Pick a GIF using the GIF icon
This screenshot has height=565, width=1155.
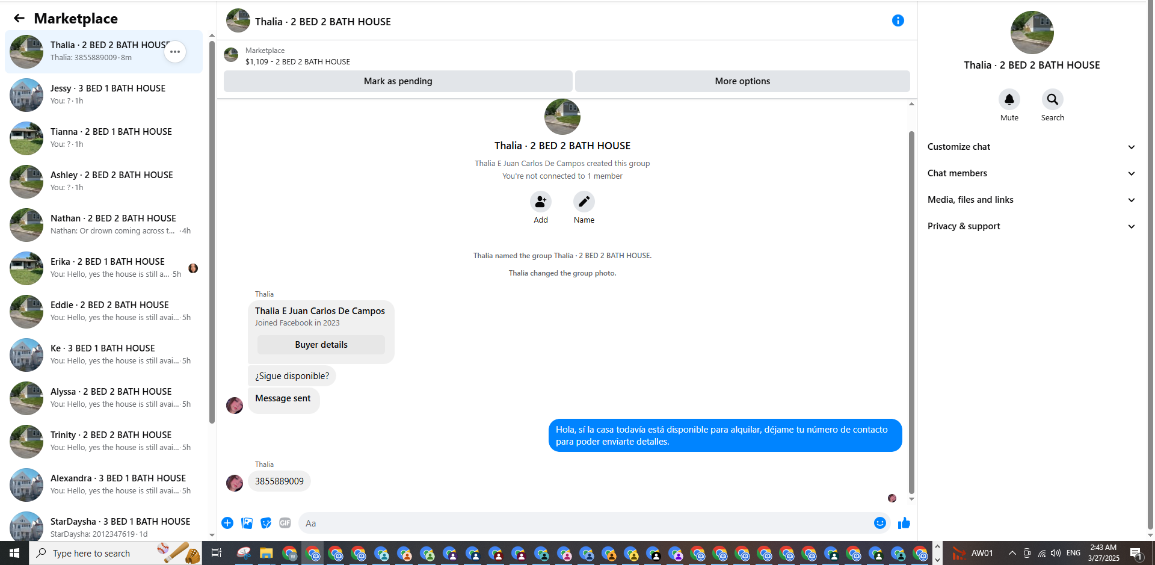click(285, 523)
